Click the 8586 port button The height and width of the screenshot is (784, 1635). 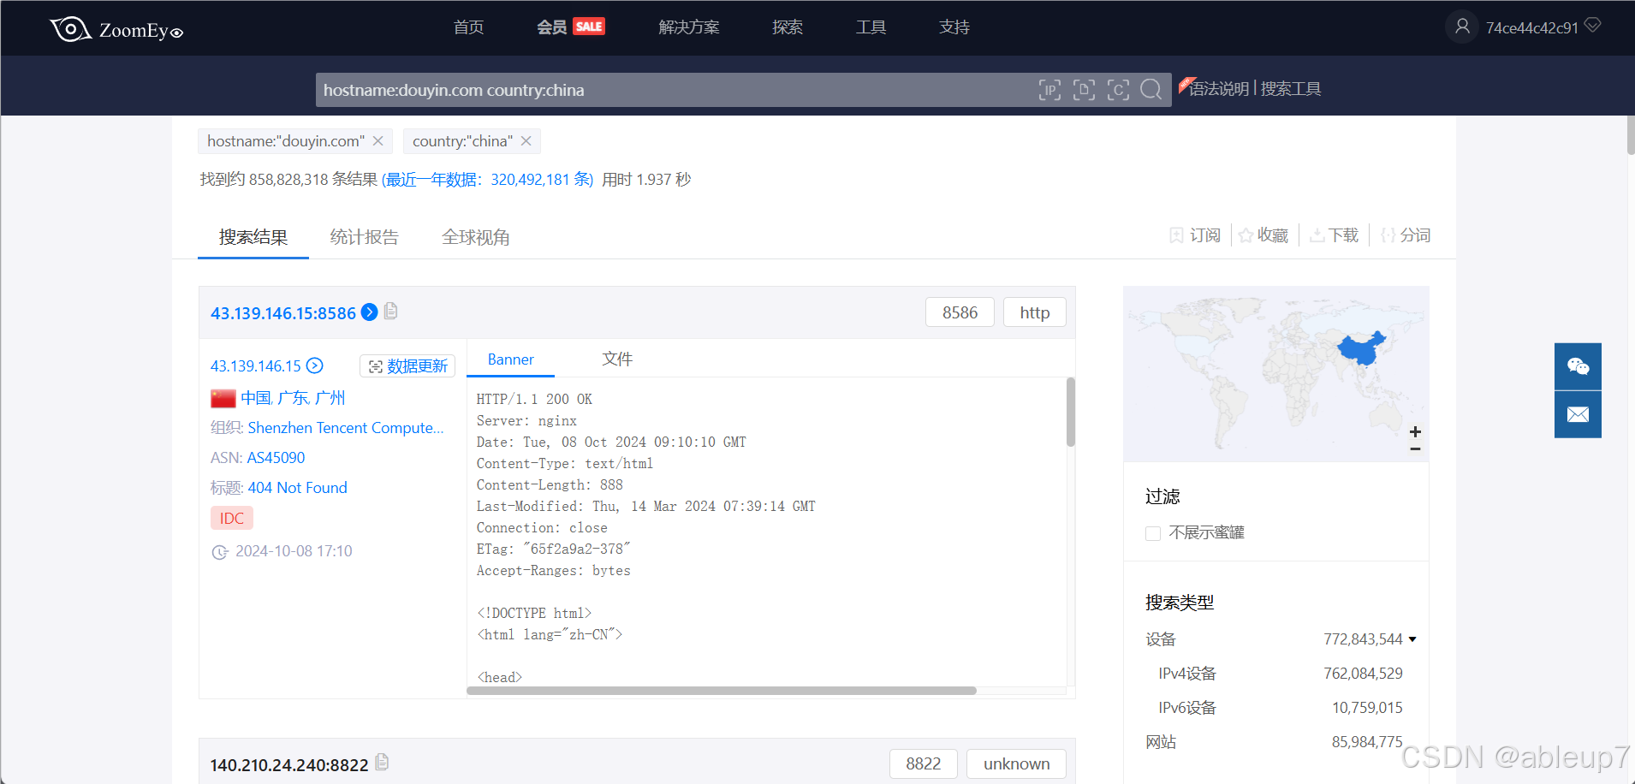pos(960,312)
